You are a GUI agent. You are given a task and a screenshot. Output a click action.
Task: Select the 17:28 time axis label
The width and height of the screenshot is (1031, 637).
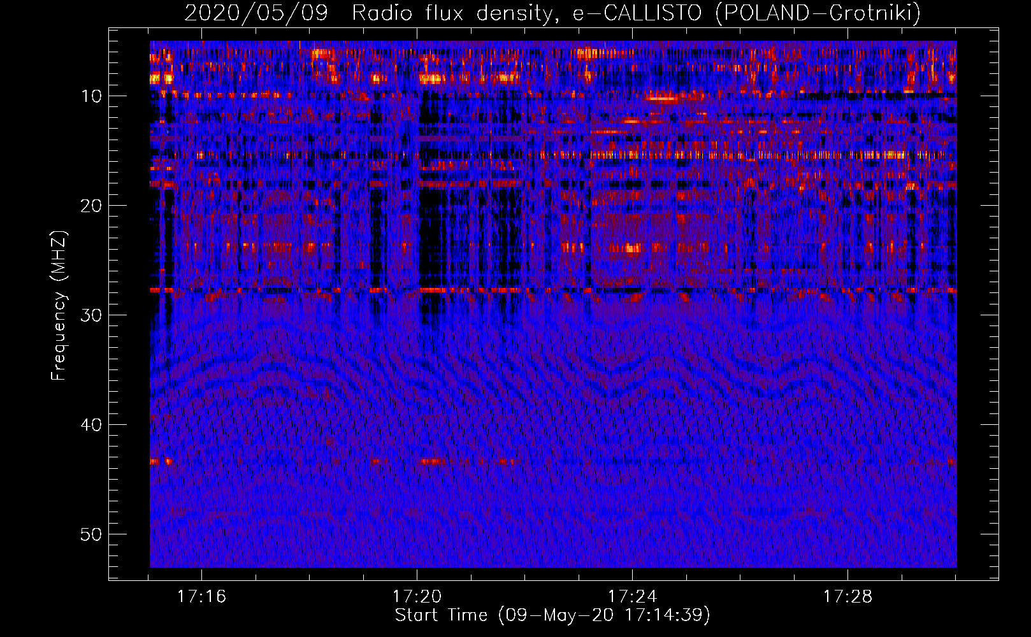click(x=847, y=597)
